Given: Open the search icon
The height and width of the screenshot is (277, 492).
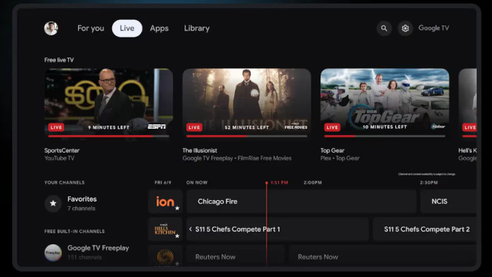Looking at the screenshot, I should coord(384,29).
